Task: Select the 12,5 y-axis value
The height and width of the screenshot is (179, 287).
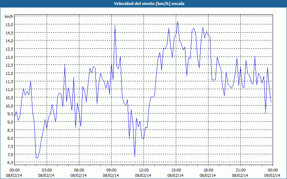Action: tap(9, 65)
